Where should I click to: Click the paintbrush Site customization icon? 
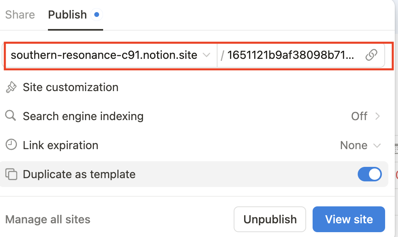[x=11, y=87]
